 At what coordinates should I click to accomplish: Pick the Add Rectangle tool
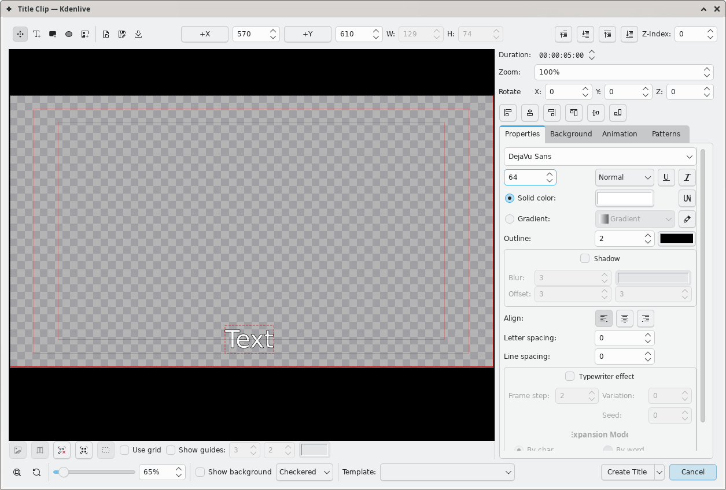tap(53, 34)
